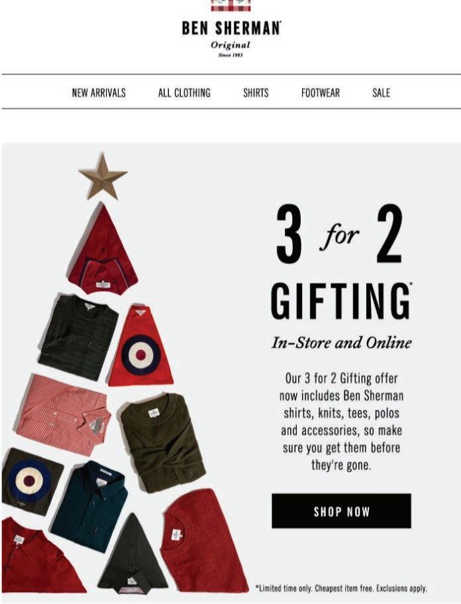Click the dark green striped sweater
Viewport: 461px width, 604px height.
point(78,336)
